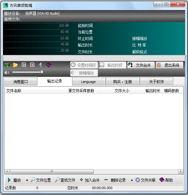Open the purple help book icon in toolbar
Screen dimensions: 188x195
(x=49, y=65)
